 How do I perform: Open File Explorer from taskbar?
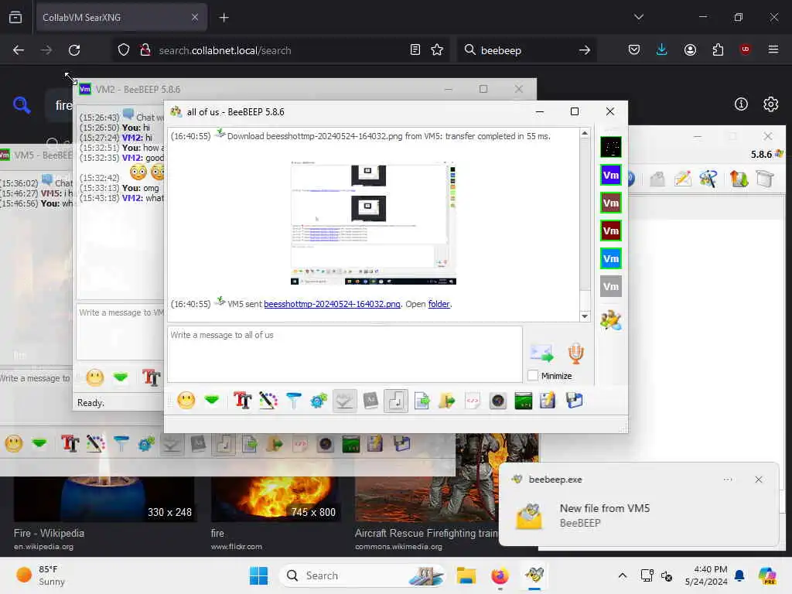point(466,575)
